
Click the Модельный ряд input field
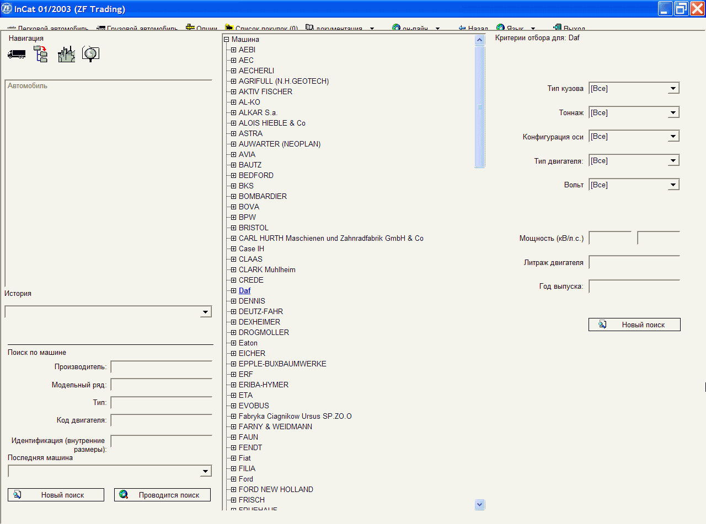tap(162, 385)
